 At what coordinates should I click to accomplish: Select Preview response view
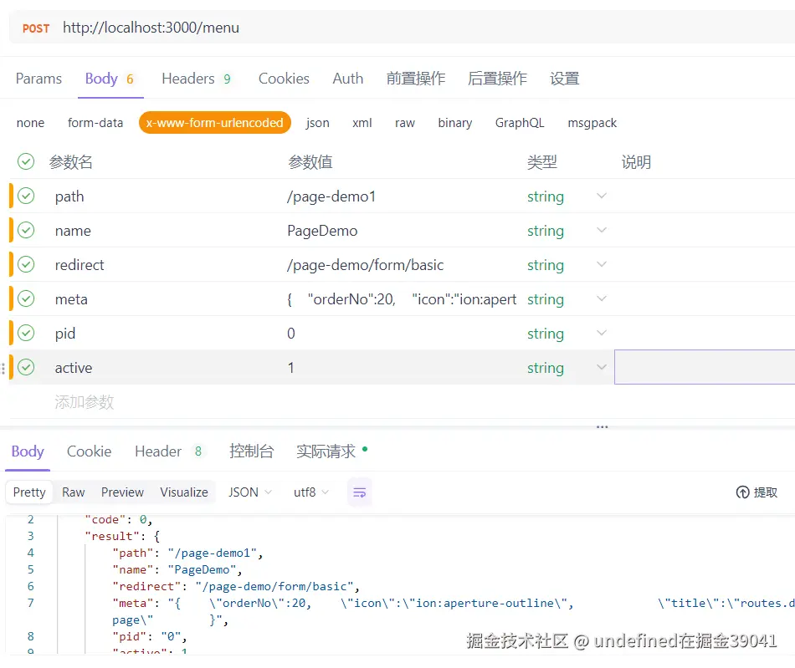122,492
